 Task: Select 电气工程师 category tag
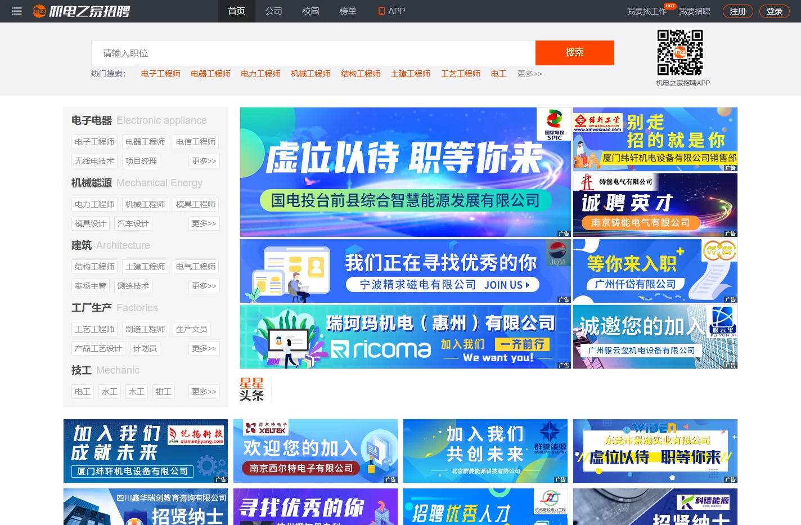[196, 267]
